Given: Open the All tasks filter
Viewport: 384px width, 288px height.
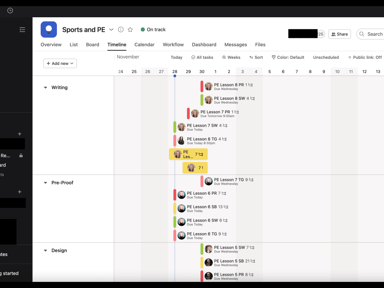Looking at the screenshot, I should pos(202,57).
